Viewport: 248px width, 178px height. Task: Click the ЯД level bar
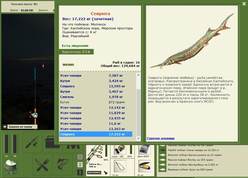[x=15, y=144]
